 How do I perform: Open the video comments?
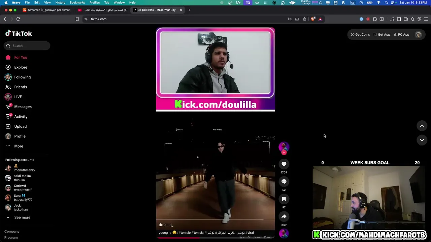(284, 182)
